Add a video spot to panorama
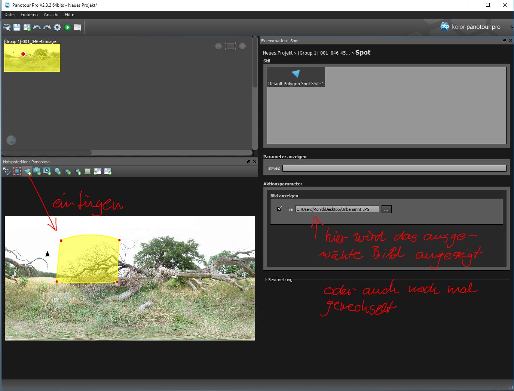The width and height of the screenshot is (514, 391). coord(47,171)
